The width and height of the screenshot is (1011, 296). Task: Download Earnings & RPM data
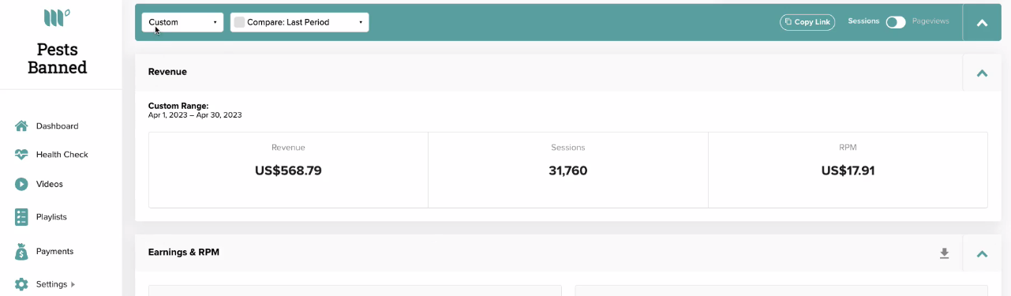pyautogui.click(x=944, y=253)
